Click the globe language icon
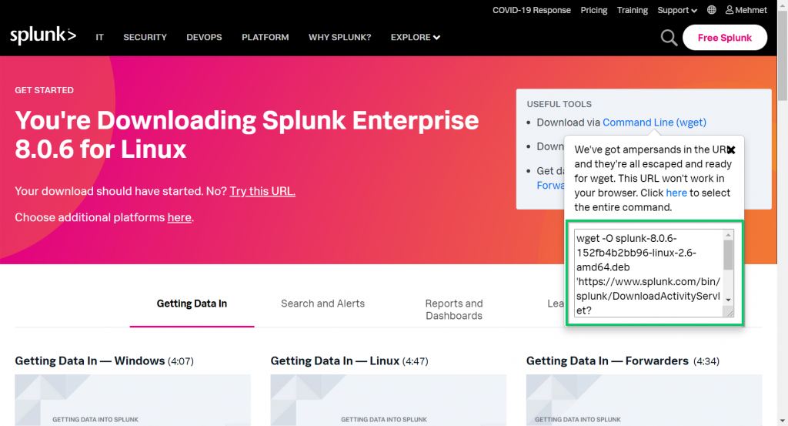Screen dimensions: 788x426 [x=711, y=10]
